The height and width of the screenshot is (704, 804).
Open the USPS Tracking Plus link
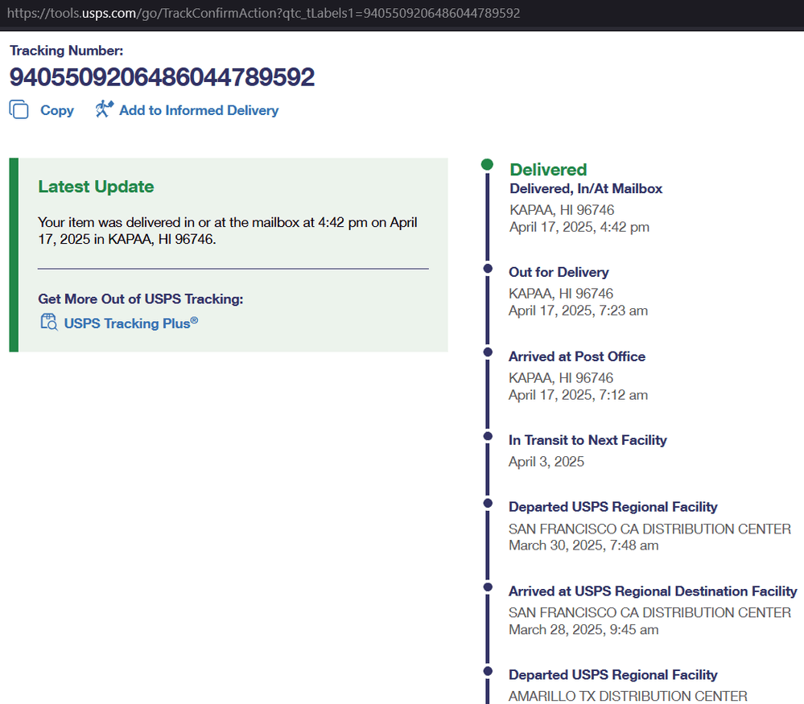click(130, 323)
